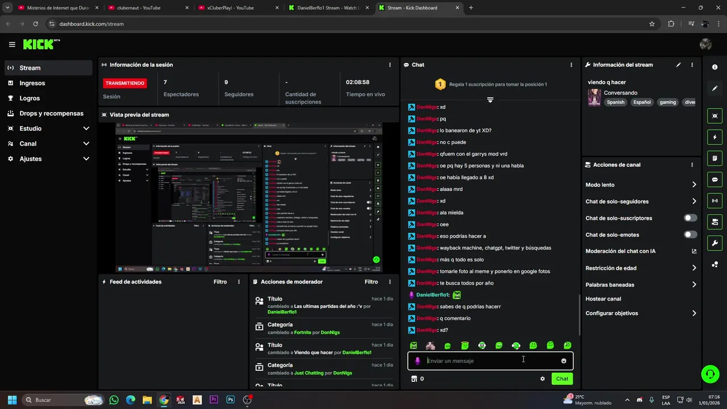The width and height of the screenshot is (727, 409).
Task: Click DanielBerflo1 username in chat
Action: 432,295
